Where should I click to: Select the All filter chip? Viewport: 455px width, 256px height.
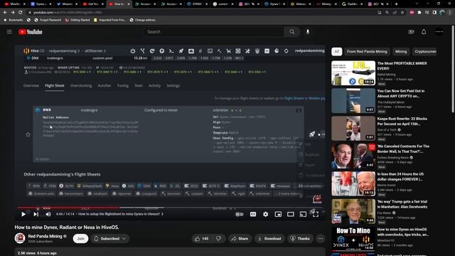(x=336, y=51)
